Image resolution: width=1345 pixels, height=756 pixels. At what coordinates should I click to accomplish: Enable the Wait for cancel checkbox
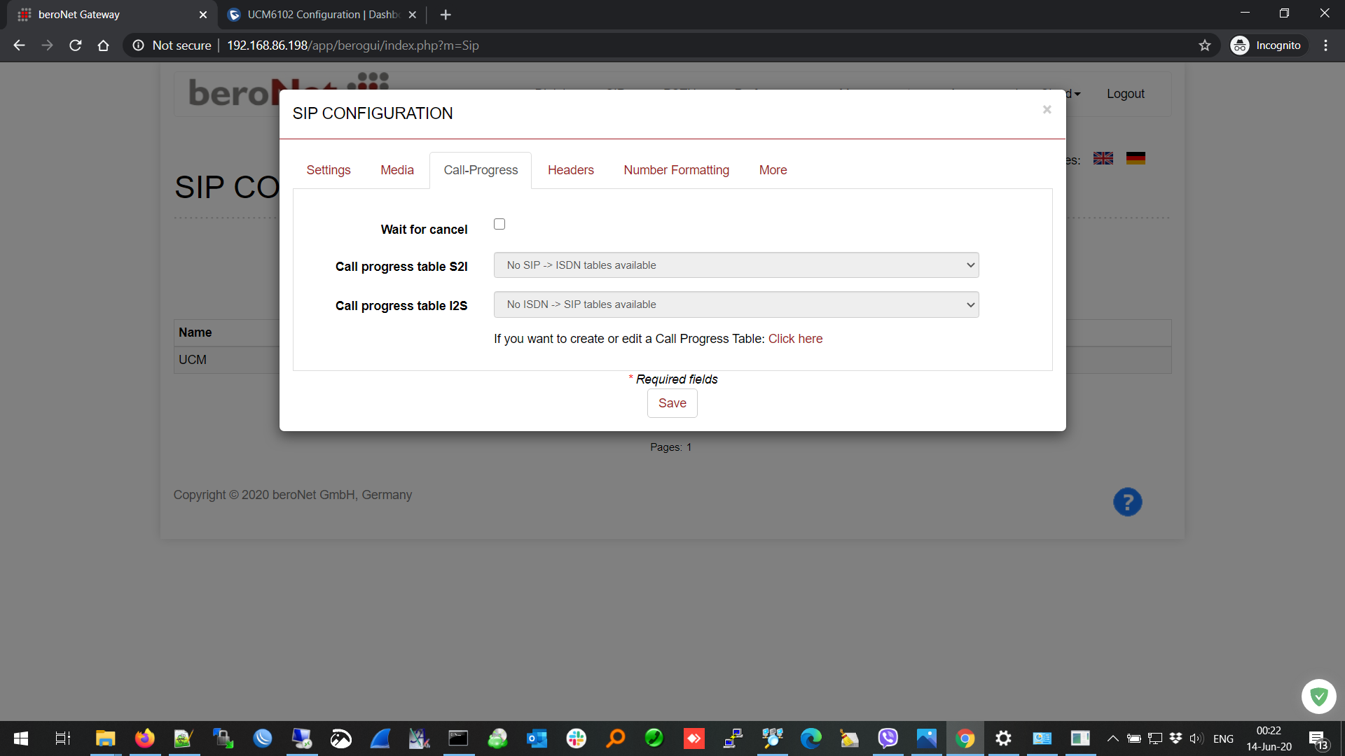tap(499, 224)
